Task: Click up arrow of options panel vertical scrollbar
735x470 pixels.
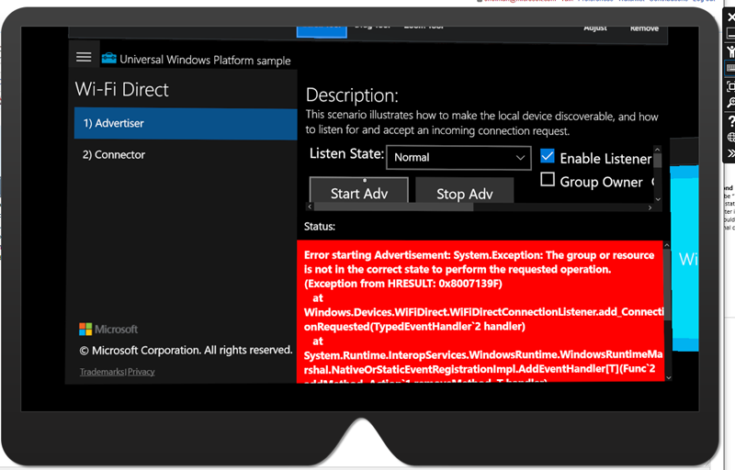Action: tap(657, 150)
